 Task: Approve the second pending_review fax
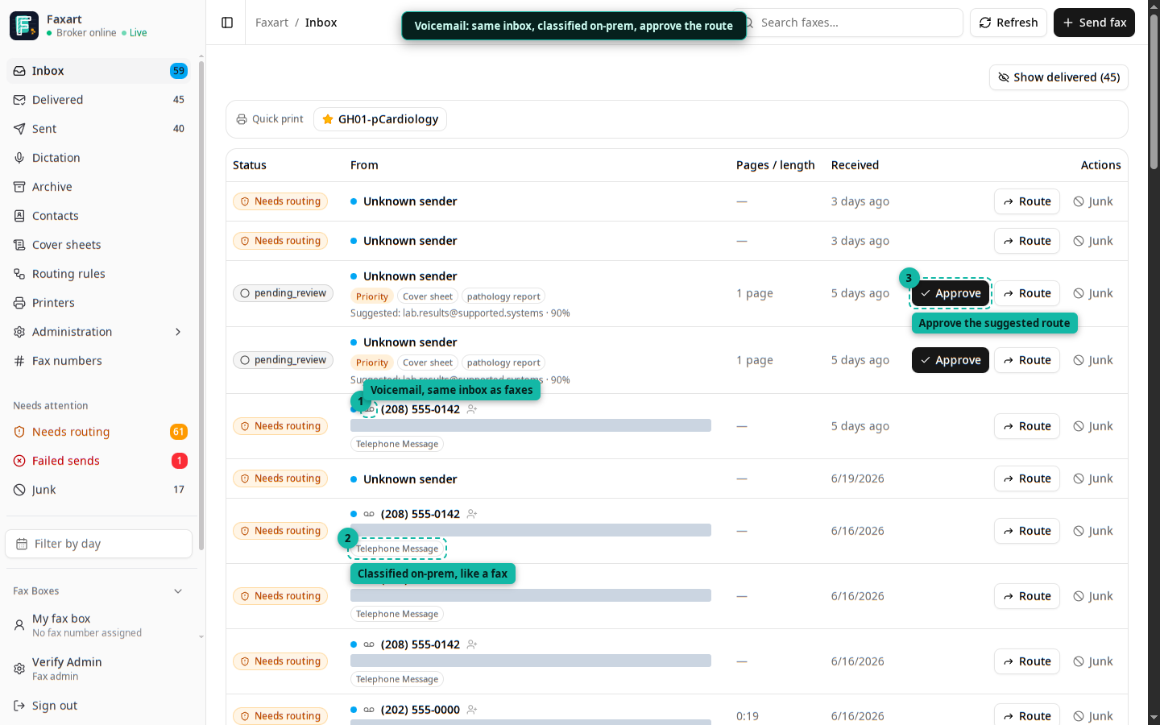951,360
